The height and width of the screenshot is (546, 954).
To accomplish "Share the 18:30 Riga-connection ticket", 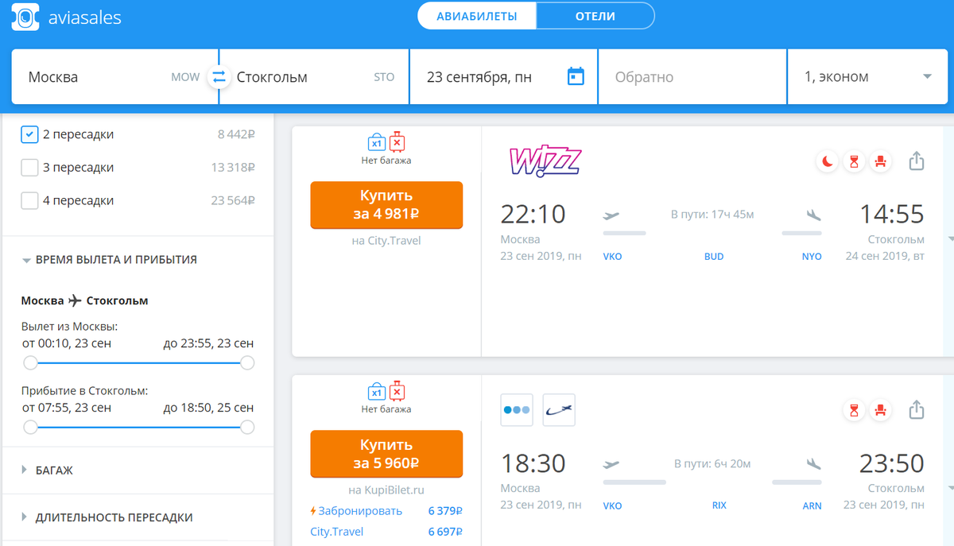I will click(x=917, y=409).
